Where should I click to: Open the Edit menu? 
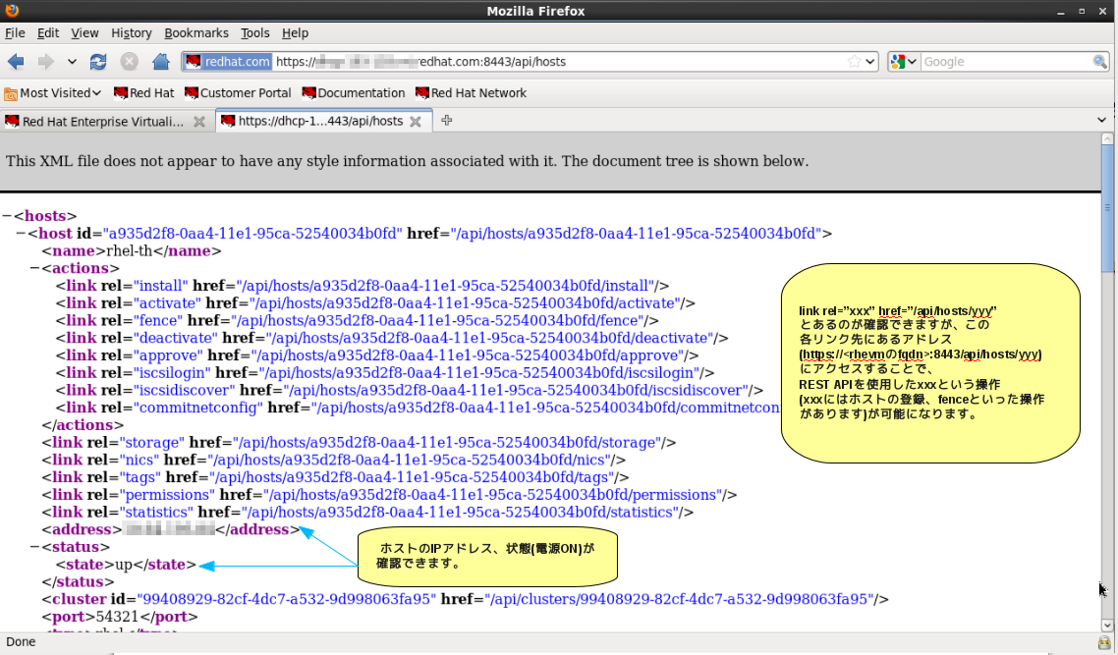pyautogui.click(x=48, y=32)
